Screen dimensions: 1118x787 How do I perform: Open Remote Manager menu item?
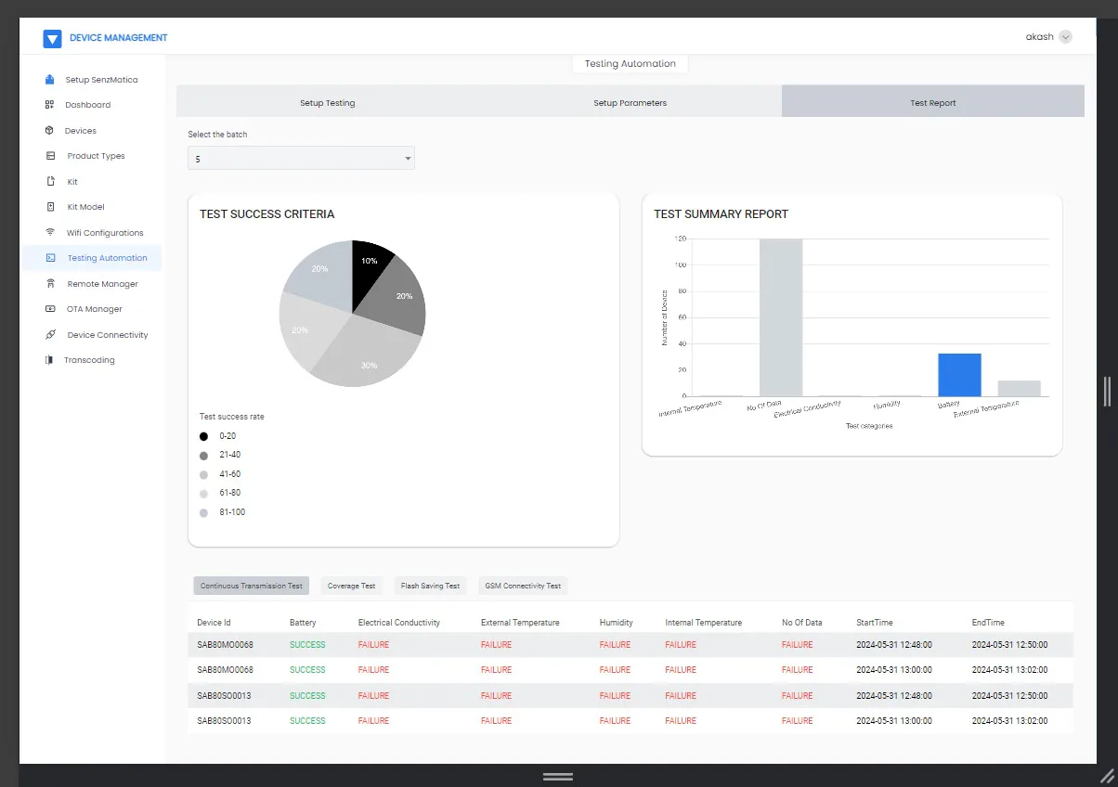click(102, 284)
